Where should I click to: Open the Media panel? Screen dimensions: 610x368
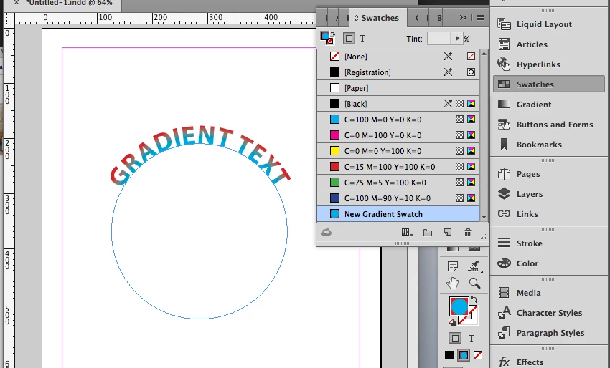(x=549, y=293)
